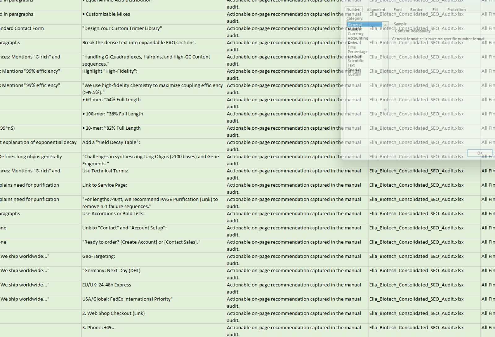The height and width of the screenshot is (337, 495).
Task: Open the Border tab in Format Cells
Action: click(416, 10)
